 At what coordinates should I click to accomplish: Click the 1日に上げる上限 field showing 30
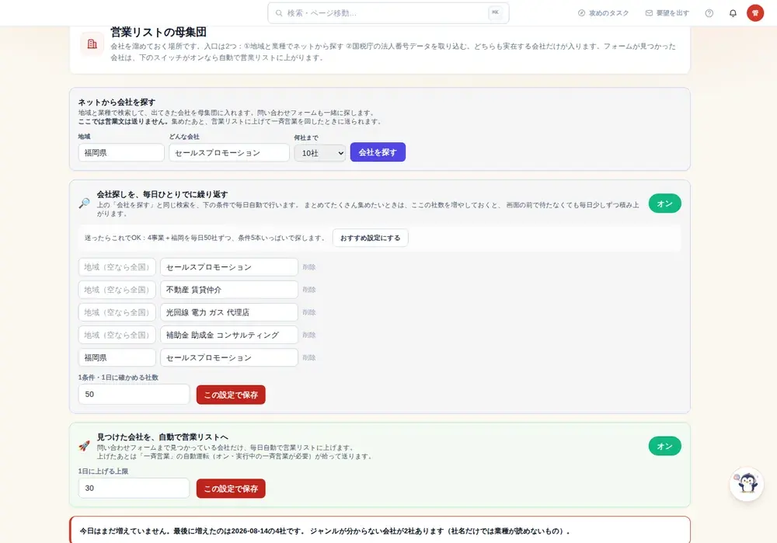(134, 488)
